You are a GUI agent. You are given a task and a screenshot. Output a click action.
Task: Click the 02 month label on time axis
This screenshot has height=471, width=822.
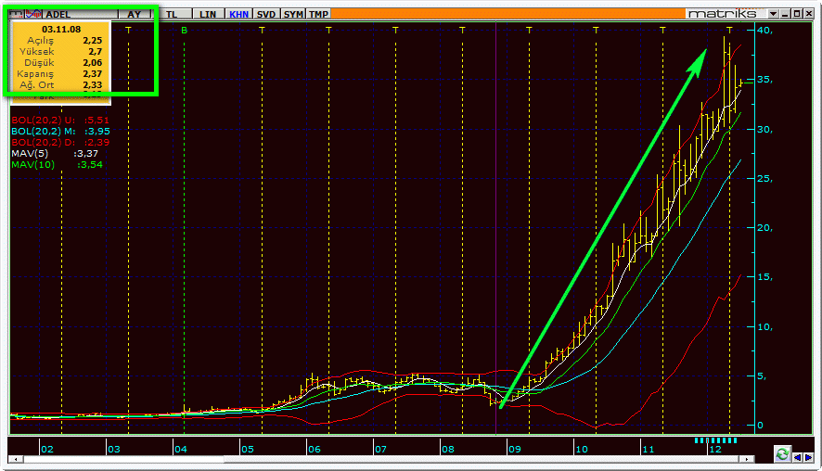click(x=47, y=449)
